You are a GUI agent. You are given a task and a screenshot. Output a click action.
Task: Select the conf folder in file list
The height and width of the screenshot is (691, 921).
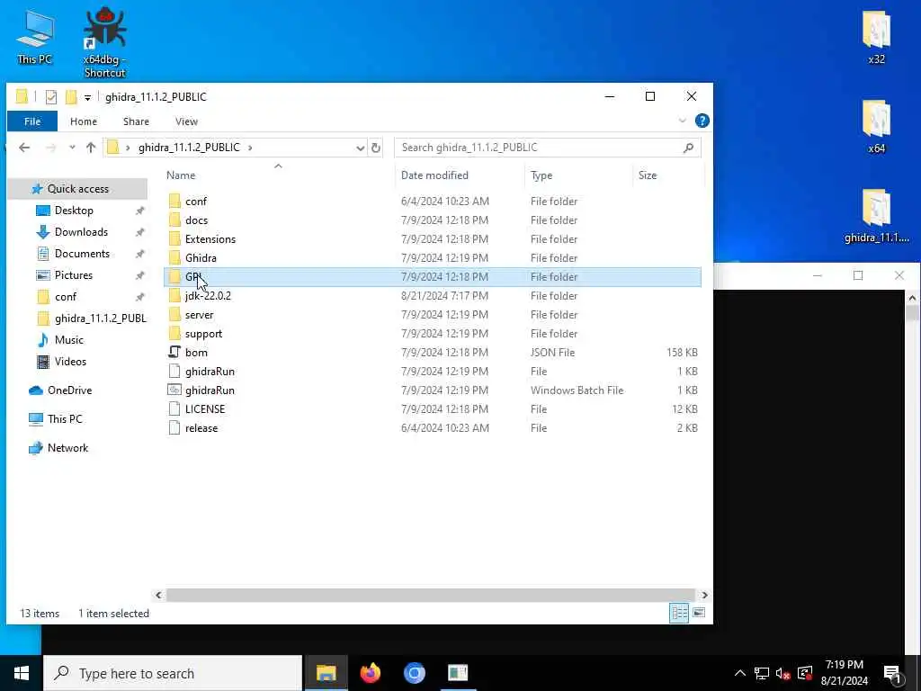[433, 202]
